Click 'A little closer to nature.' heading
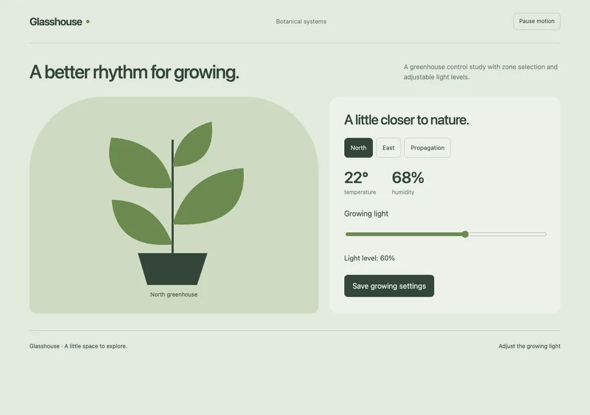The image size is (590, 415). pyautogui.click(x=406, y=120)
